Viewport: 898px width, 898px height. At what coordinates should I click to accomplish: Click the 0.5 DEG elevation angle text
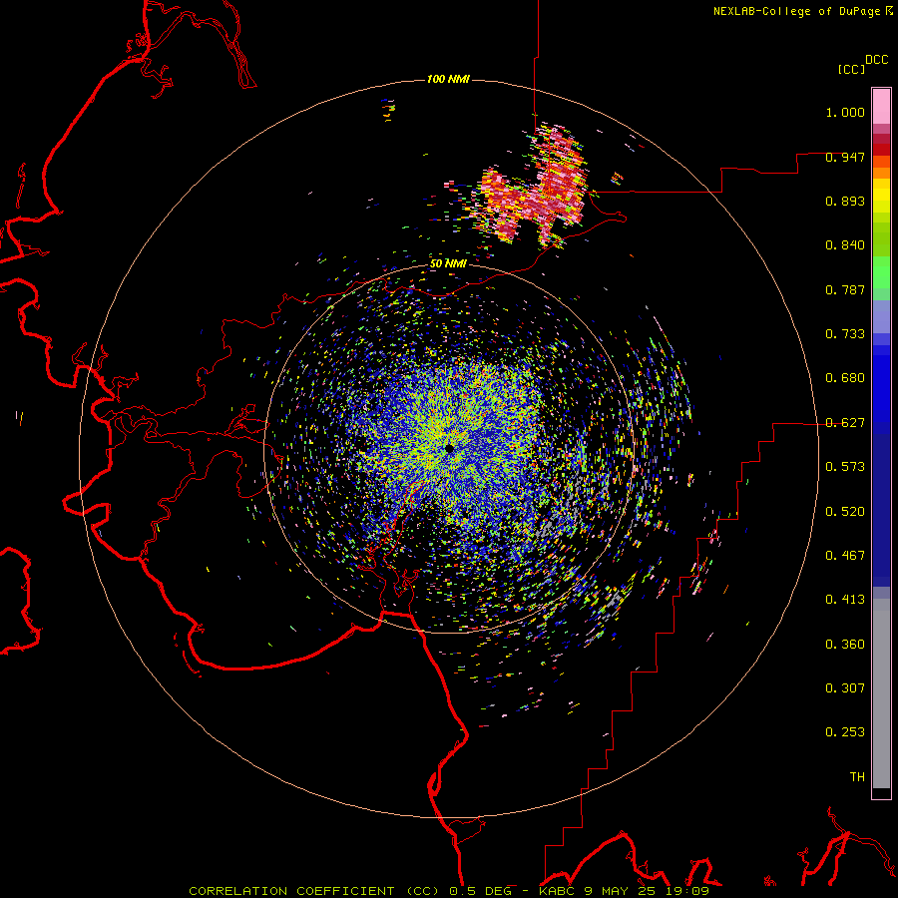[479, 891]
